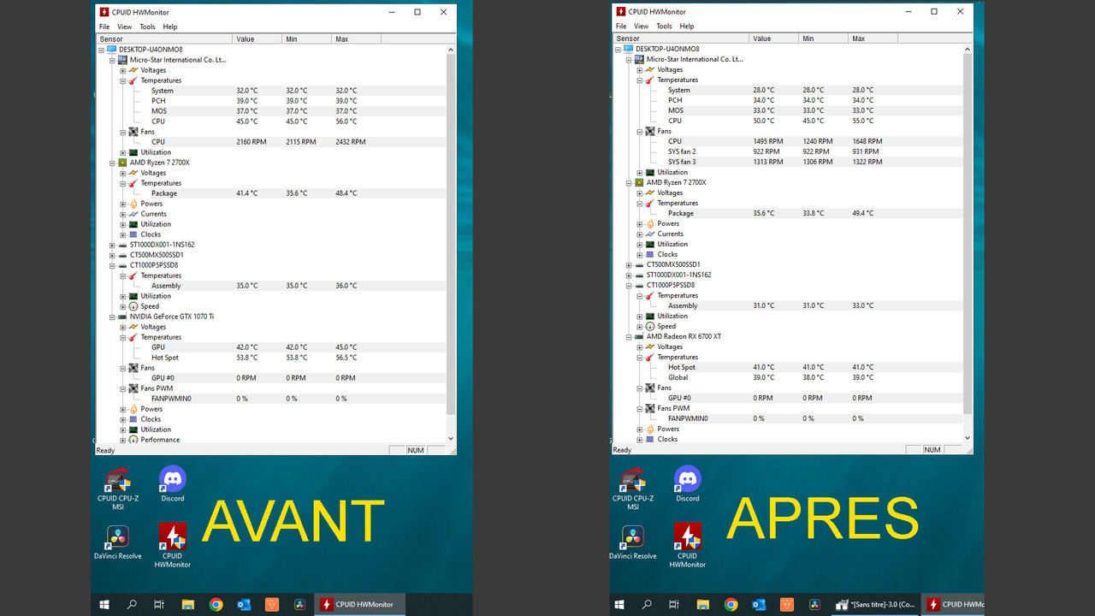Screen dimensions: 1095x616
Task: Open Discord icon on the AVANT desktop
Action: pos(172,484)
